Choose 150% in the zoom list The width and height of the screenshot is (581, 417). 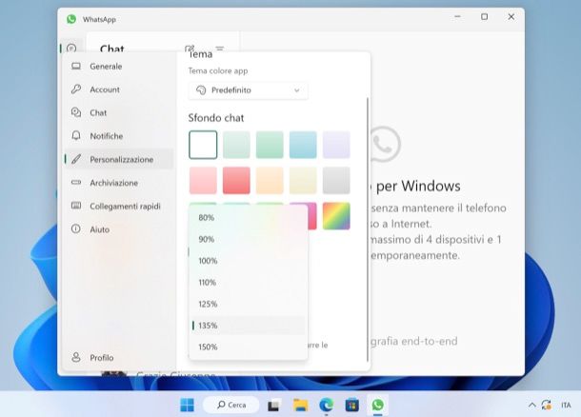coord(248,347)
